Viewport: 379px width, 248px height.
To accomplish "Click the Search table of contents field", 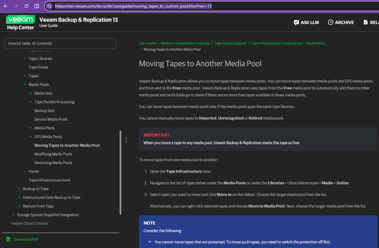I will (60, 43).
